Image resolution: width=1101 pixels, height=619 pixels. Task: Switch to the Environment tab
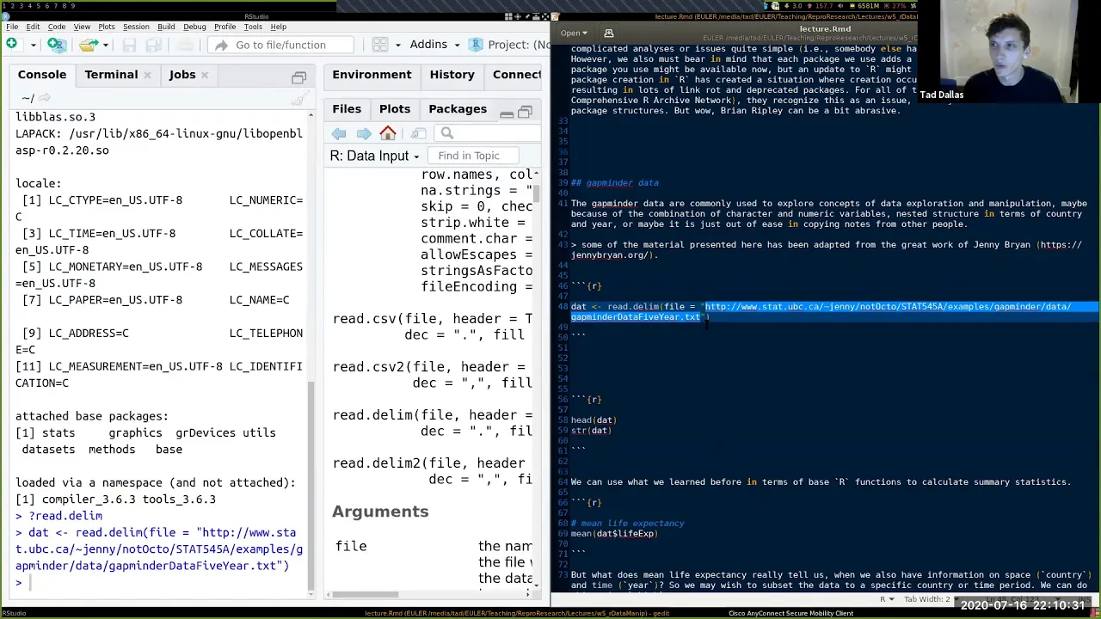pyautogui.click(x=372, y=75)
